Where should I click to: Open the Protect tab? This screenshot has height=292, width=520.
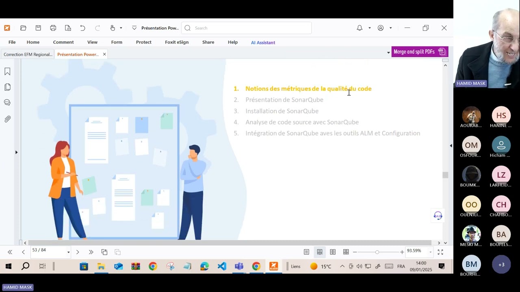pyautogui.click(x=144, y=42)
